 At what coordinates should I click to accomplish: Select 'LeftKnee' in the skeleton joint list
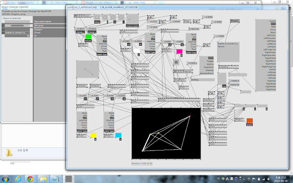click(x=271, y=72)
